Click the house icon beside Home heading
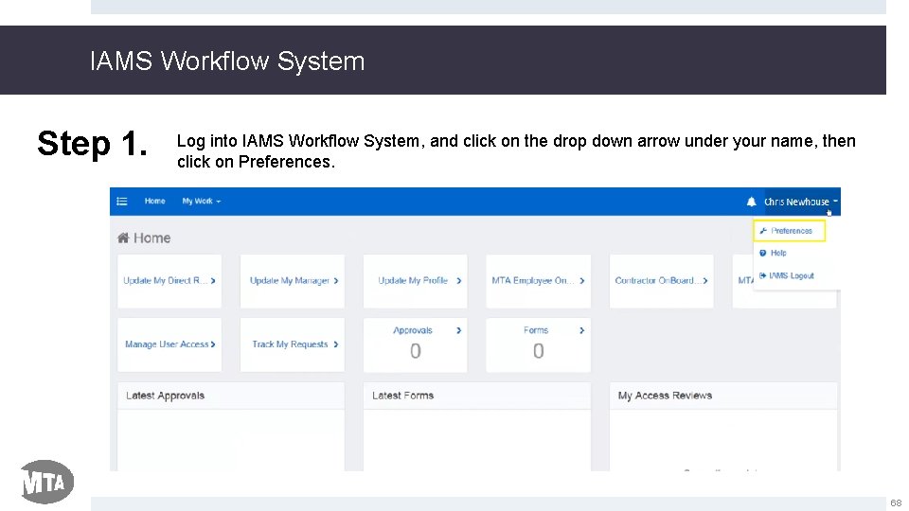This screenshot has height=511, width=909. point(123,238)
